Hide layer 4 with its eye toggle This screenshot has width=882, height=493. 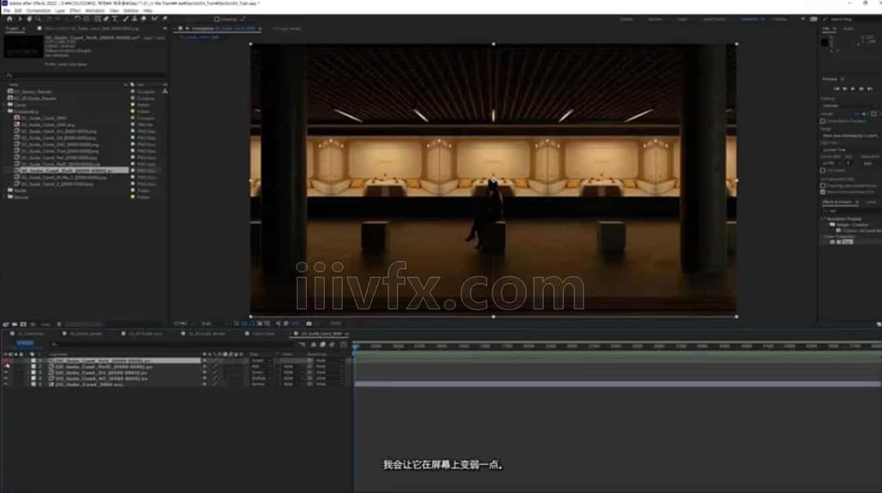[x=6, y=379]
